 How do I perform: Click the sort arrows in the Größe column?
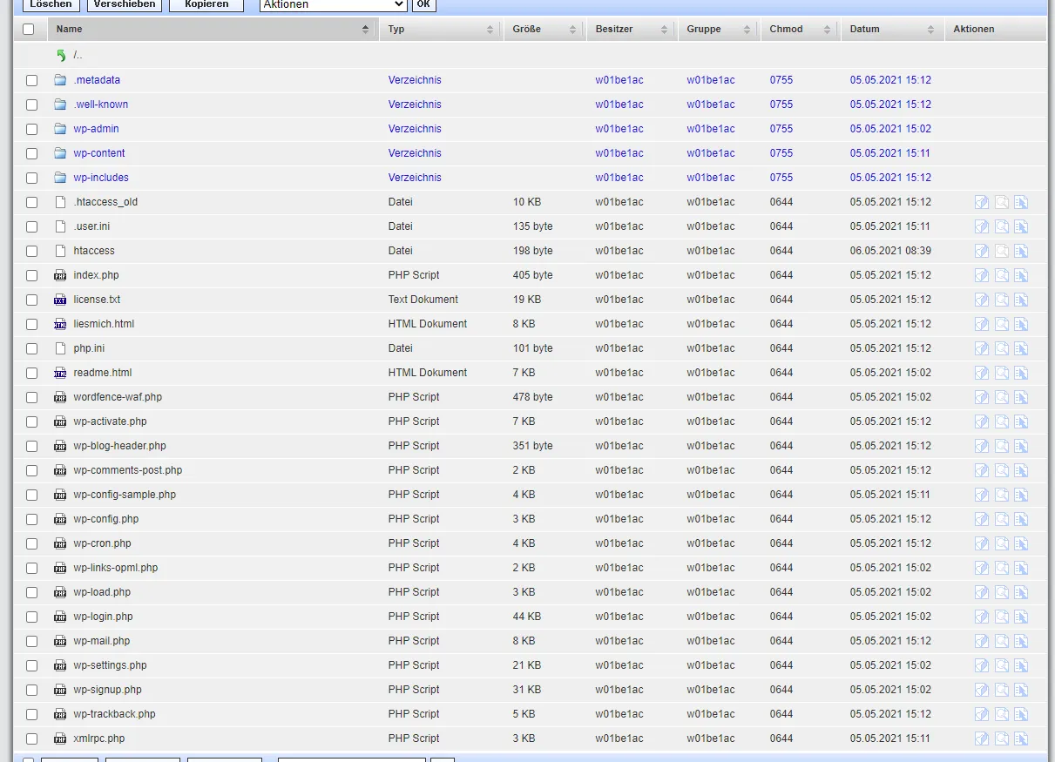572,30
